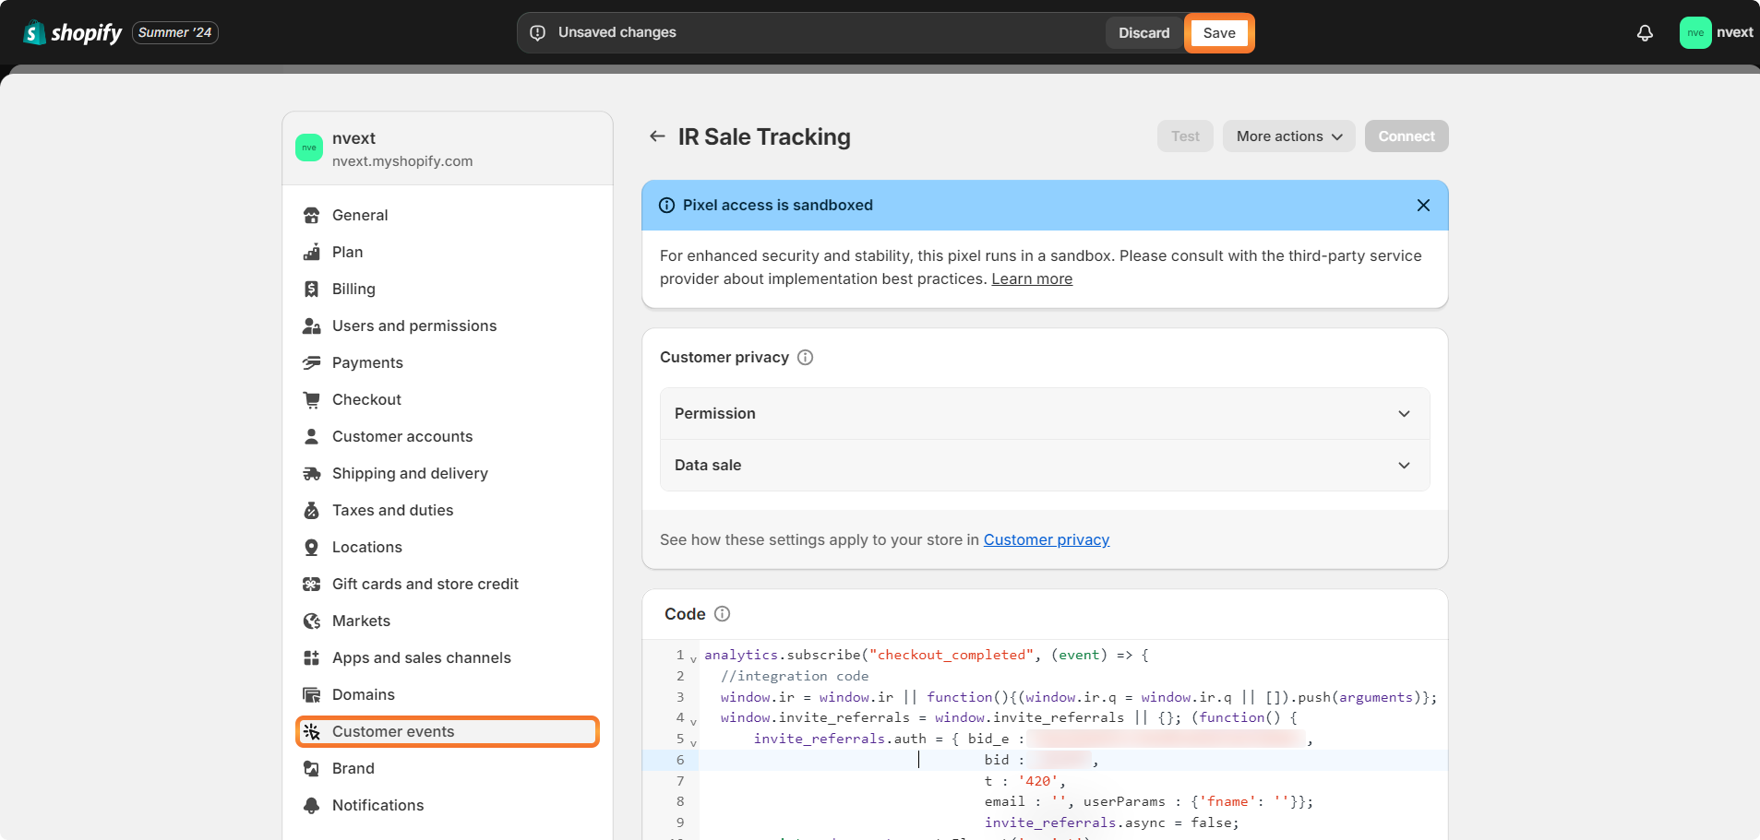Open Customer accounts settings

[448, 436]
